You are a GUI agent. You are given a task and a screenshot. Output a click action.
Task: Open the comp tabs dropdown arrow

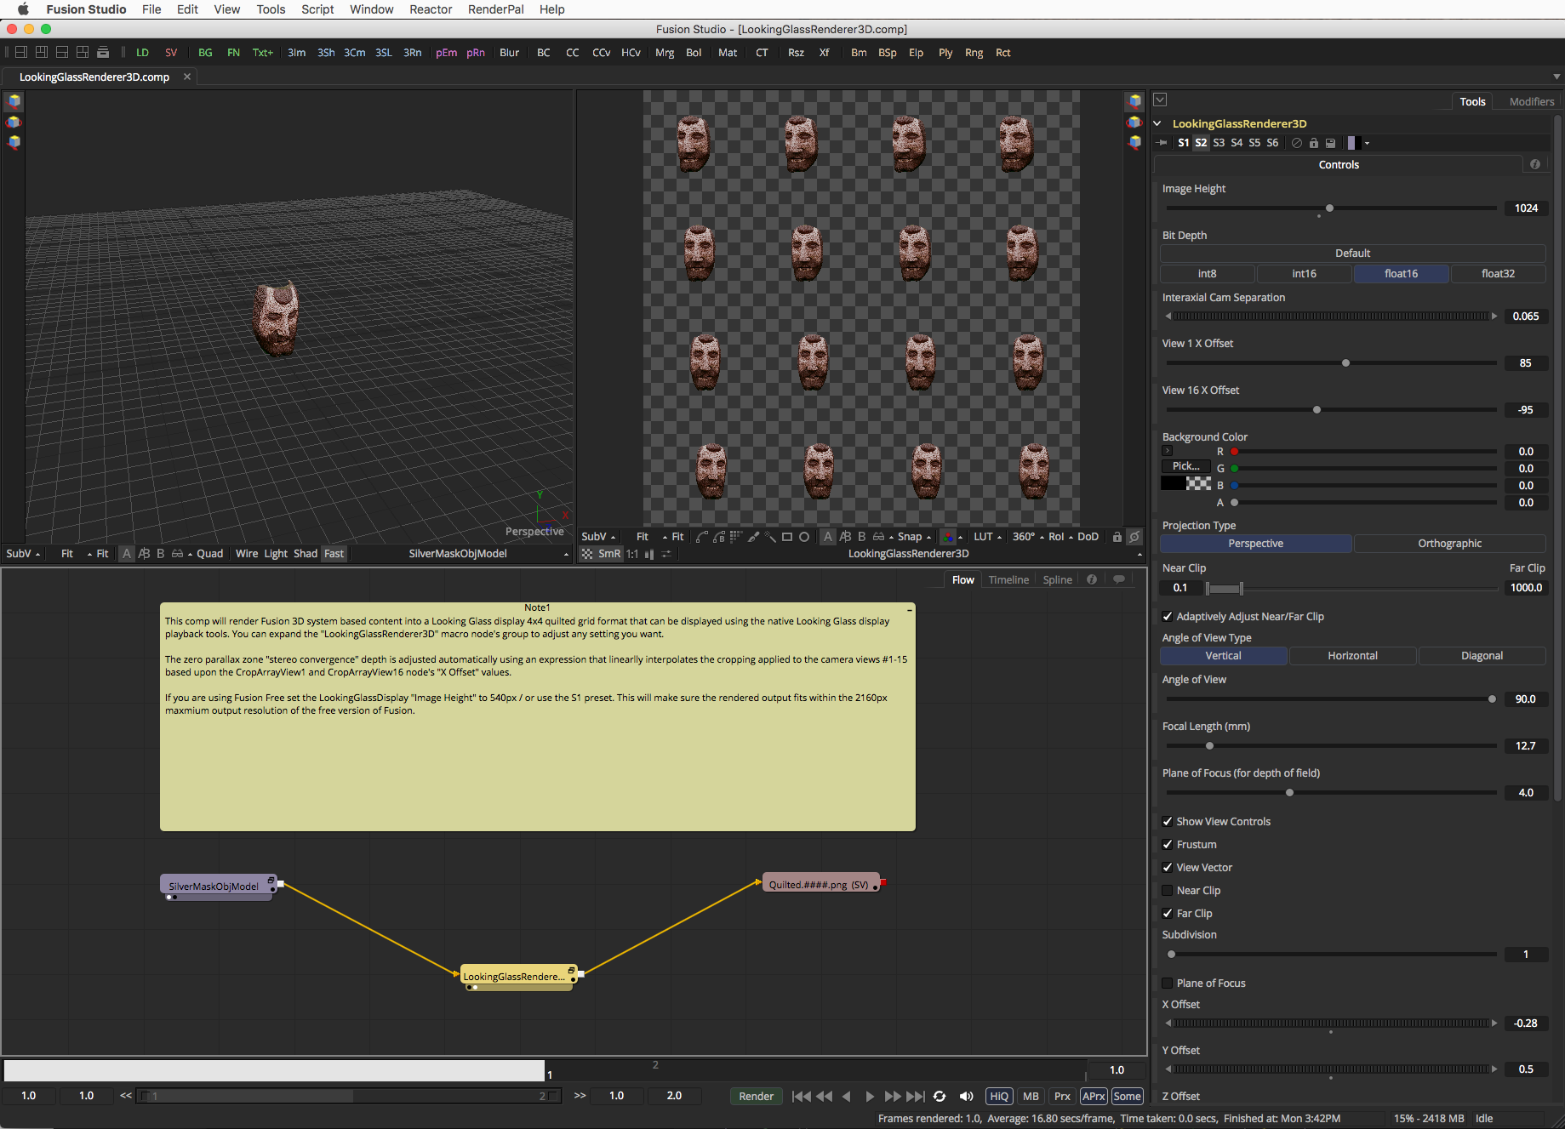[x=1556, y=77]
